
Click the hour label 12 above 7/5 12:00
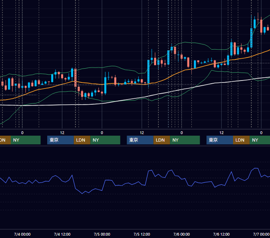point(142,133)
